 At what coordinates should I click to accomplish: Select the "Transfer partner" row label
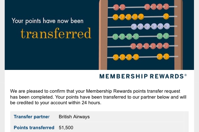pyautogui.click(x=32, y=117)
